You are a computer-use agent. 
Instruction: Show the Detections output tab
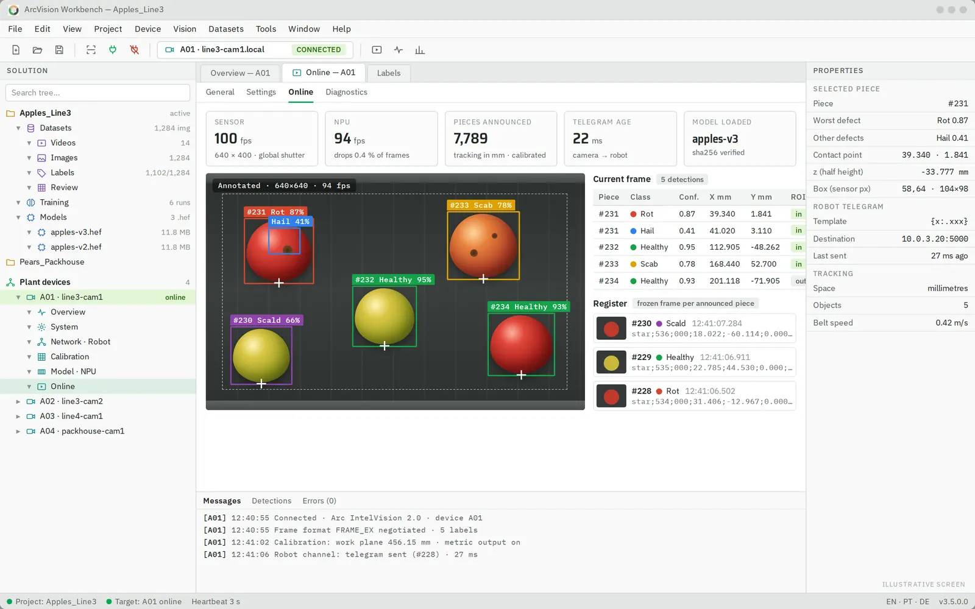pyautogui.click(x=272, y=501)
